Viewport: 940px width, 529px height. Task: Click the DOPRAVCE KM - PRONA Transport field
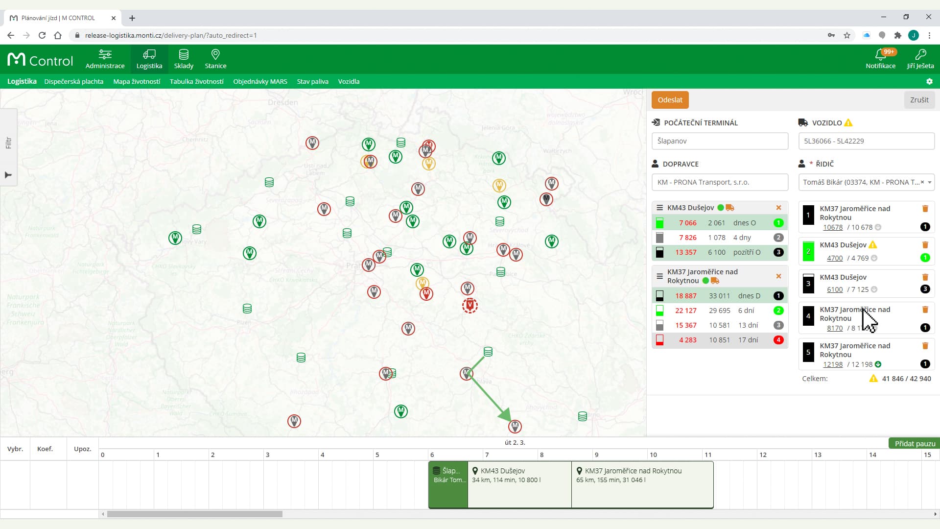tap(720, 182)
